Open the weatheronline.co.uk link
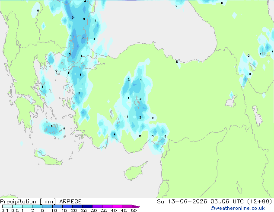 coord(238,208)
